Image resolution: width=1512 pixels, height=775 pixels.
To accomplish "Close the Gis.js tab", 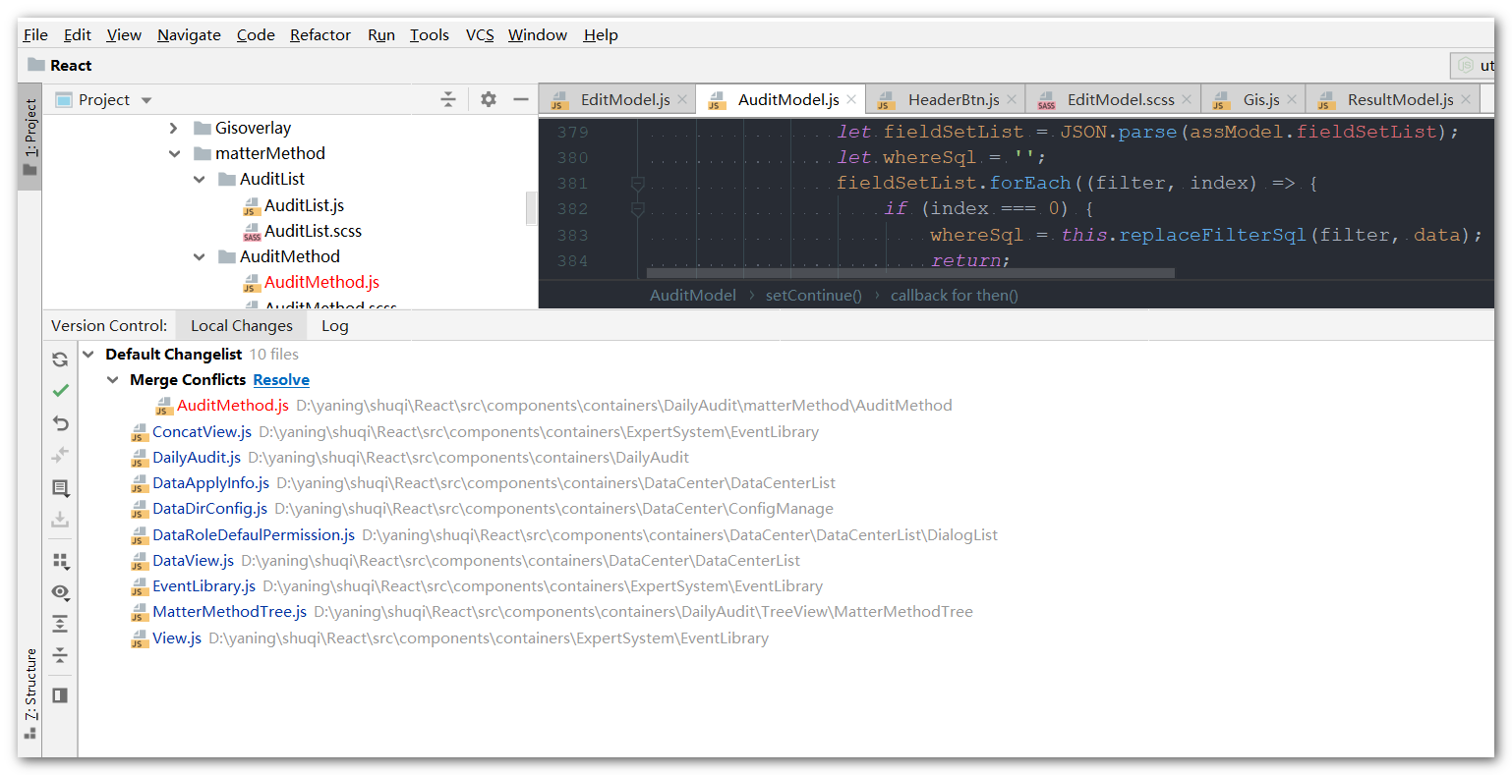I will click(x=1292, y=99).
